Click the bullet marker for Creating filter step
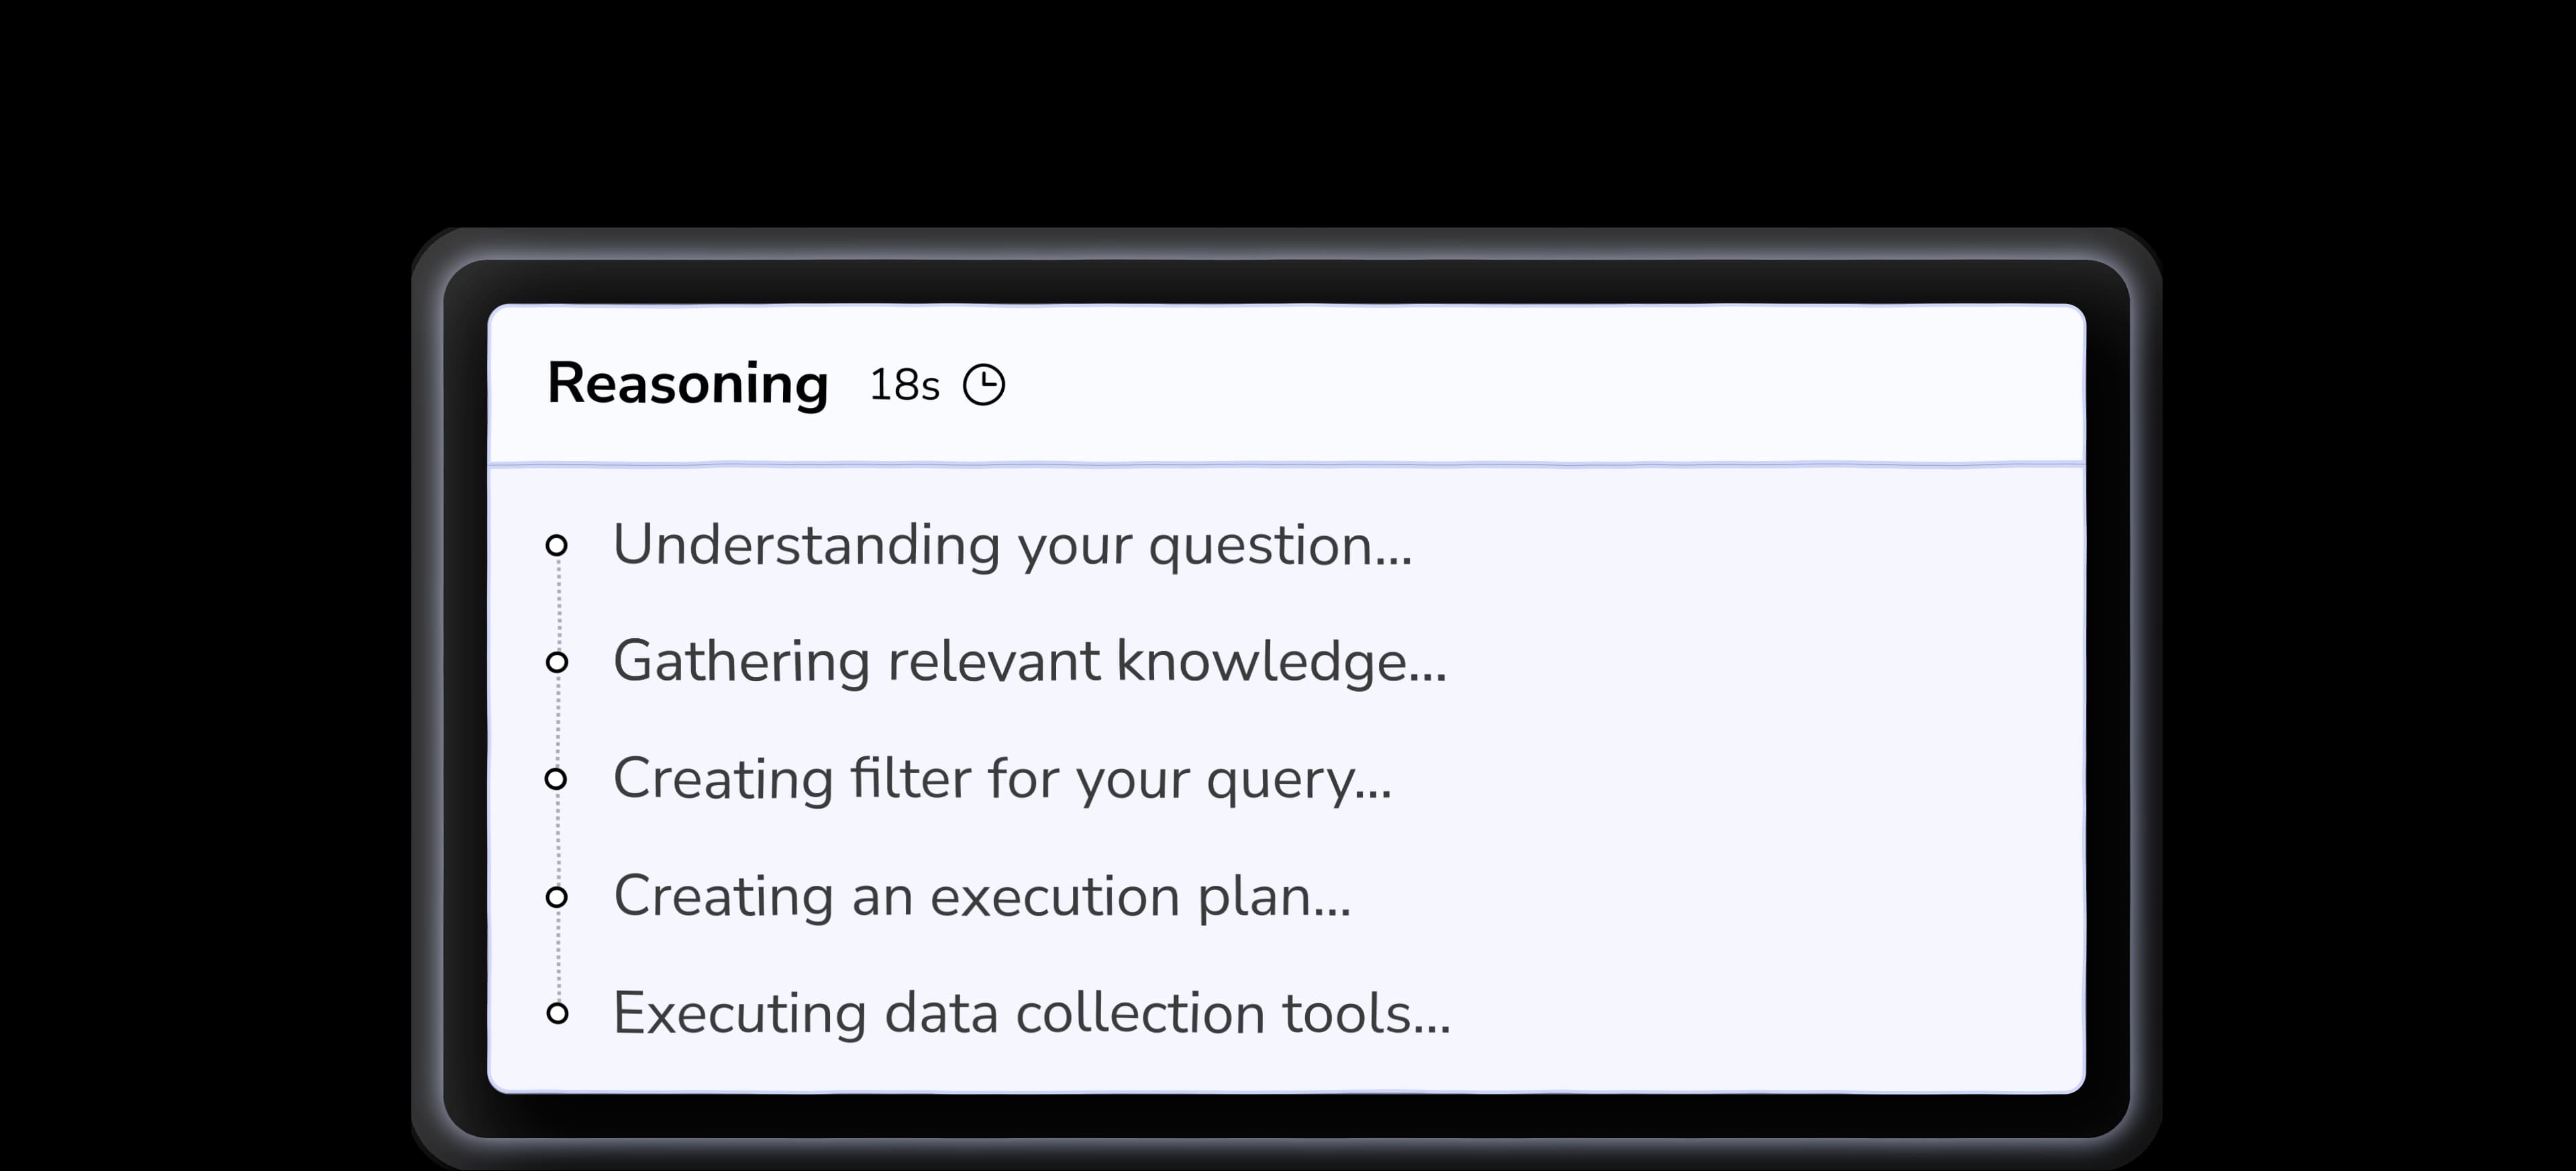Viewport: 2576px width, 1171px height. point(558,778)
